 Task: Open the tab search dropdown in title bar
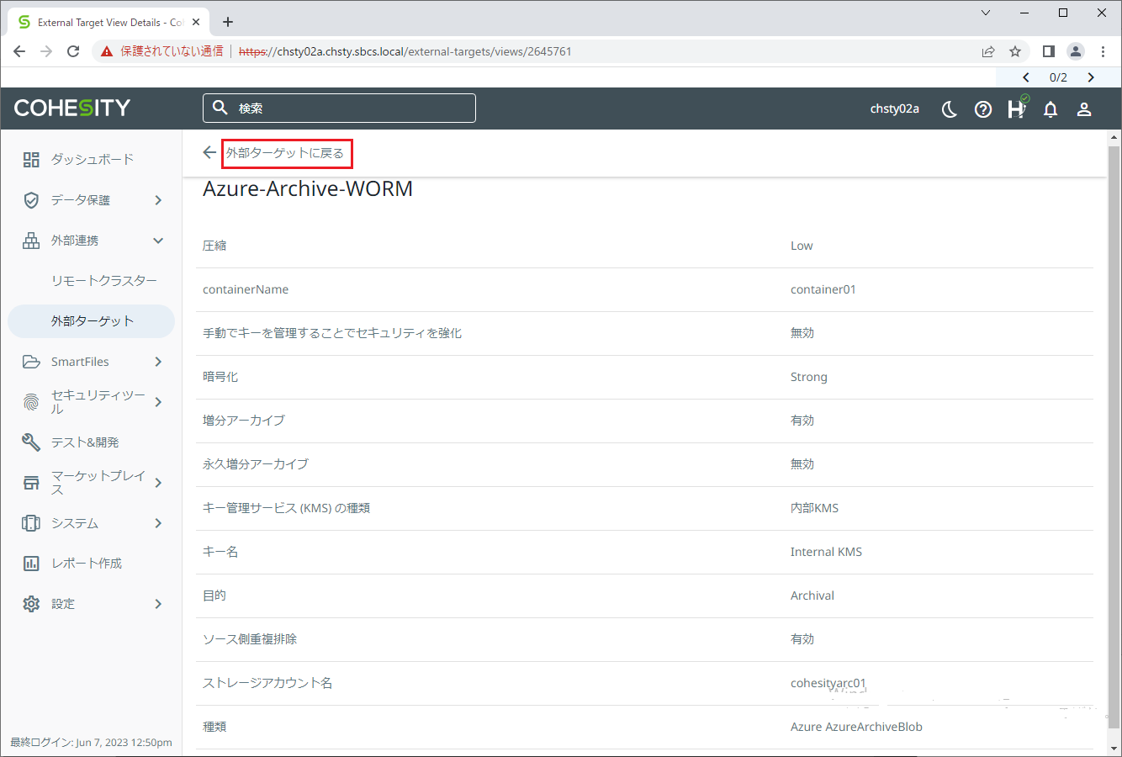pos(986,13)
